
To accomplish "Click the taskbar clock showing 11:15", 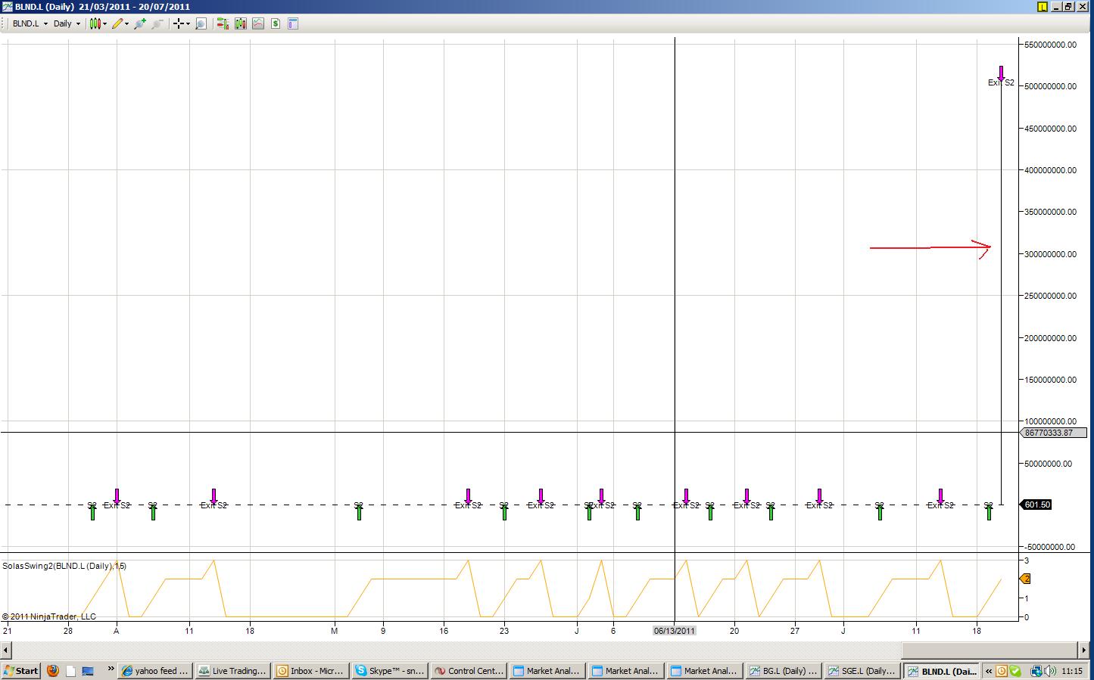I will coord(1072,671).
